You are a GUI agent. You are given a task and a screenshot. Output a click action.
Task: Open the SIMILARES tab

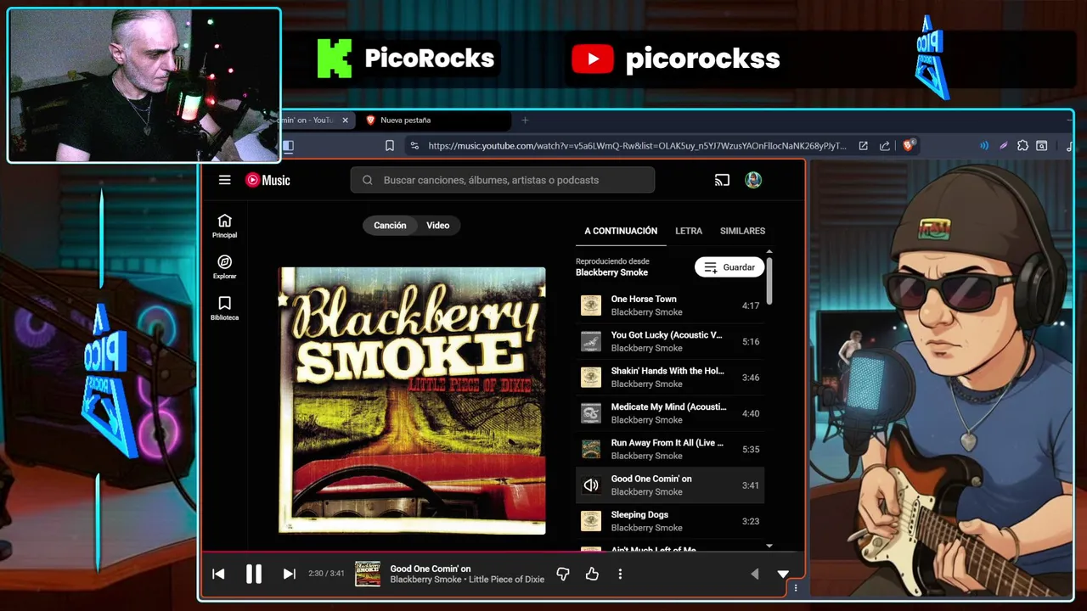(742, 231)
